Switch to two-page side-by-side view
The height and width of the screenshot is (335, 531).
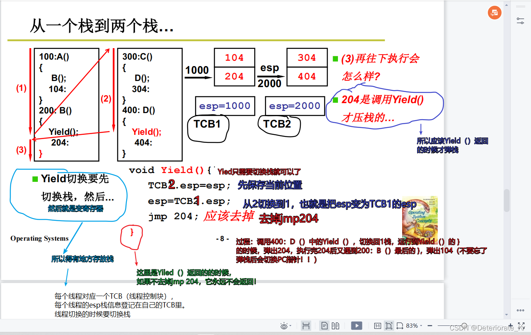[335, 326]
